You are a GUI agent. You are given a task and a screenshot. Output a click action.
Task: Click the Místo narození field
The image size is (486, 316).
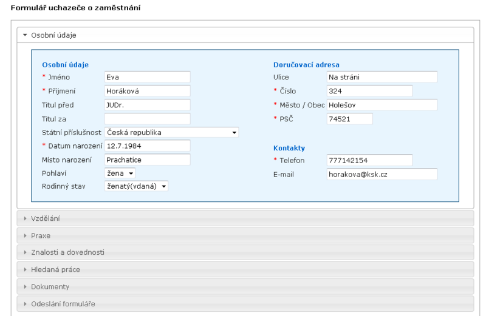pyautogui.click(x=148, y=160)
